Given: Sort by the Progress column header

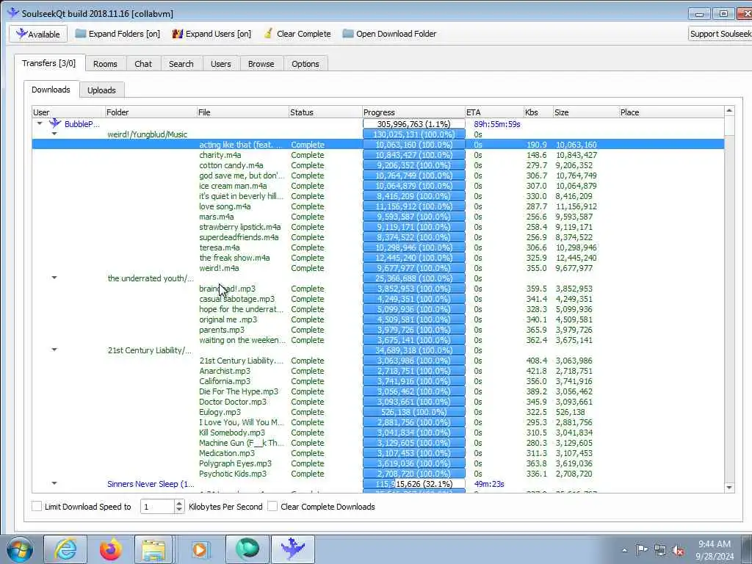Looking at the screenshot, I should click(413, 112).
